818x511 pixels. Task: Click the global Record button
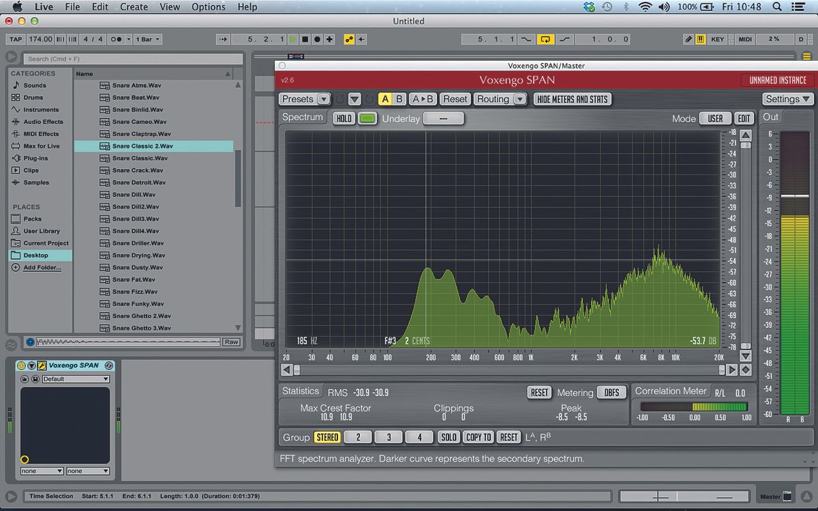pyautogui.click(x=316, y=39)
